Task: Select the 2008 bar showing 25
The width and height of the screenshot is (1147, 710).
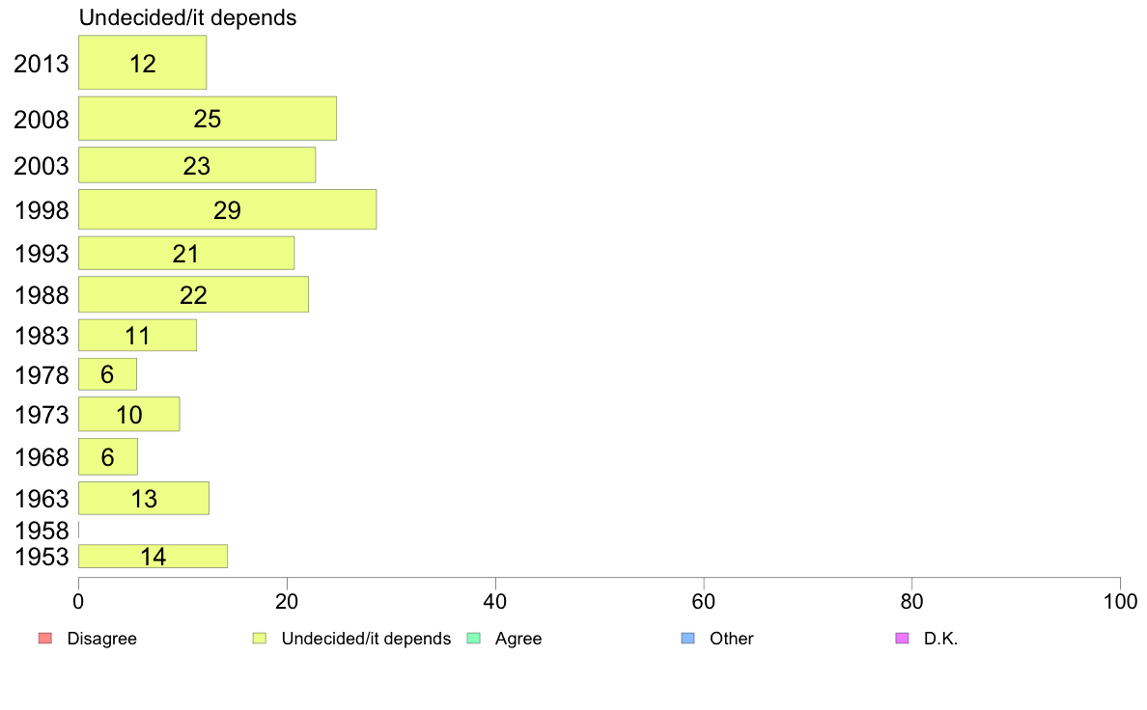Action: (208, 119)
